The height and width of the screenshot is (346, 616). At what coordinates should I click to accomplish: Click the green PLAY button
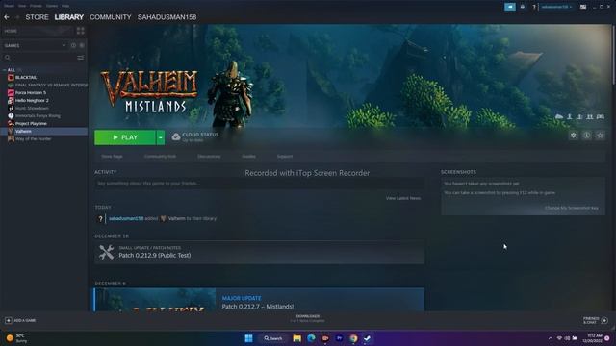pos(125,137)
